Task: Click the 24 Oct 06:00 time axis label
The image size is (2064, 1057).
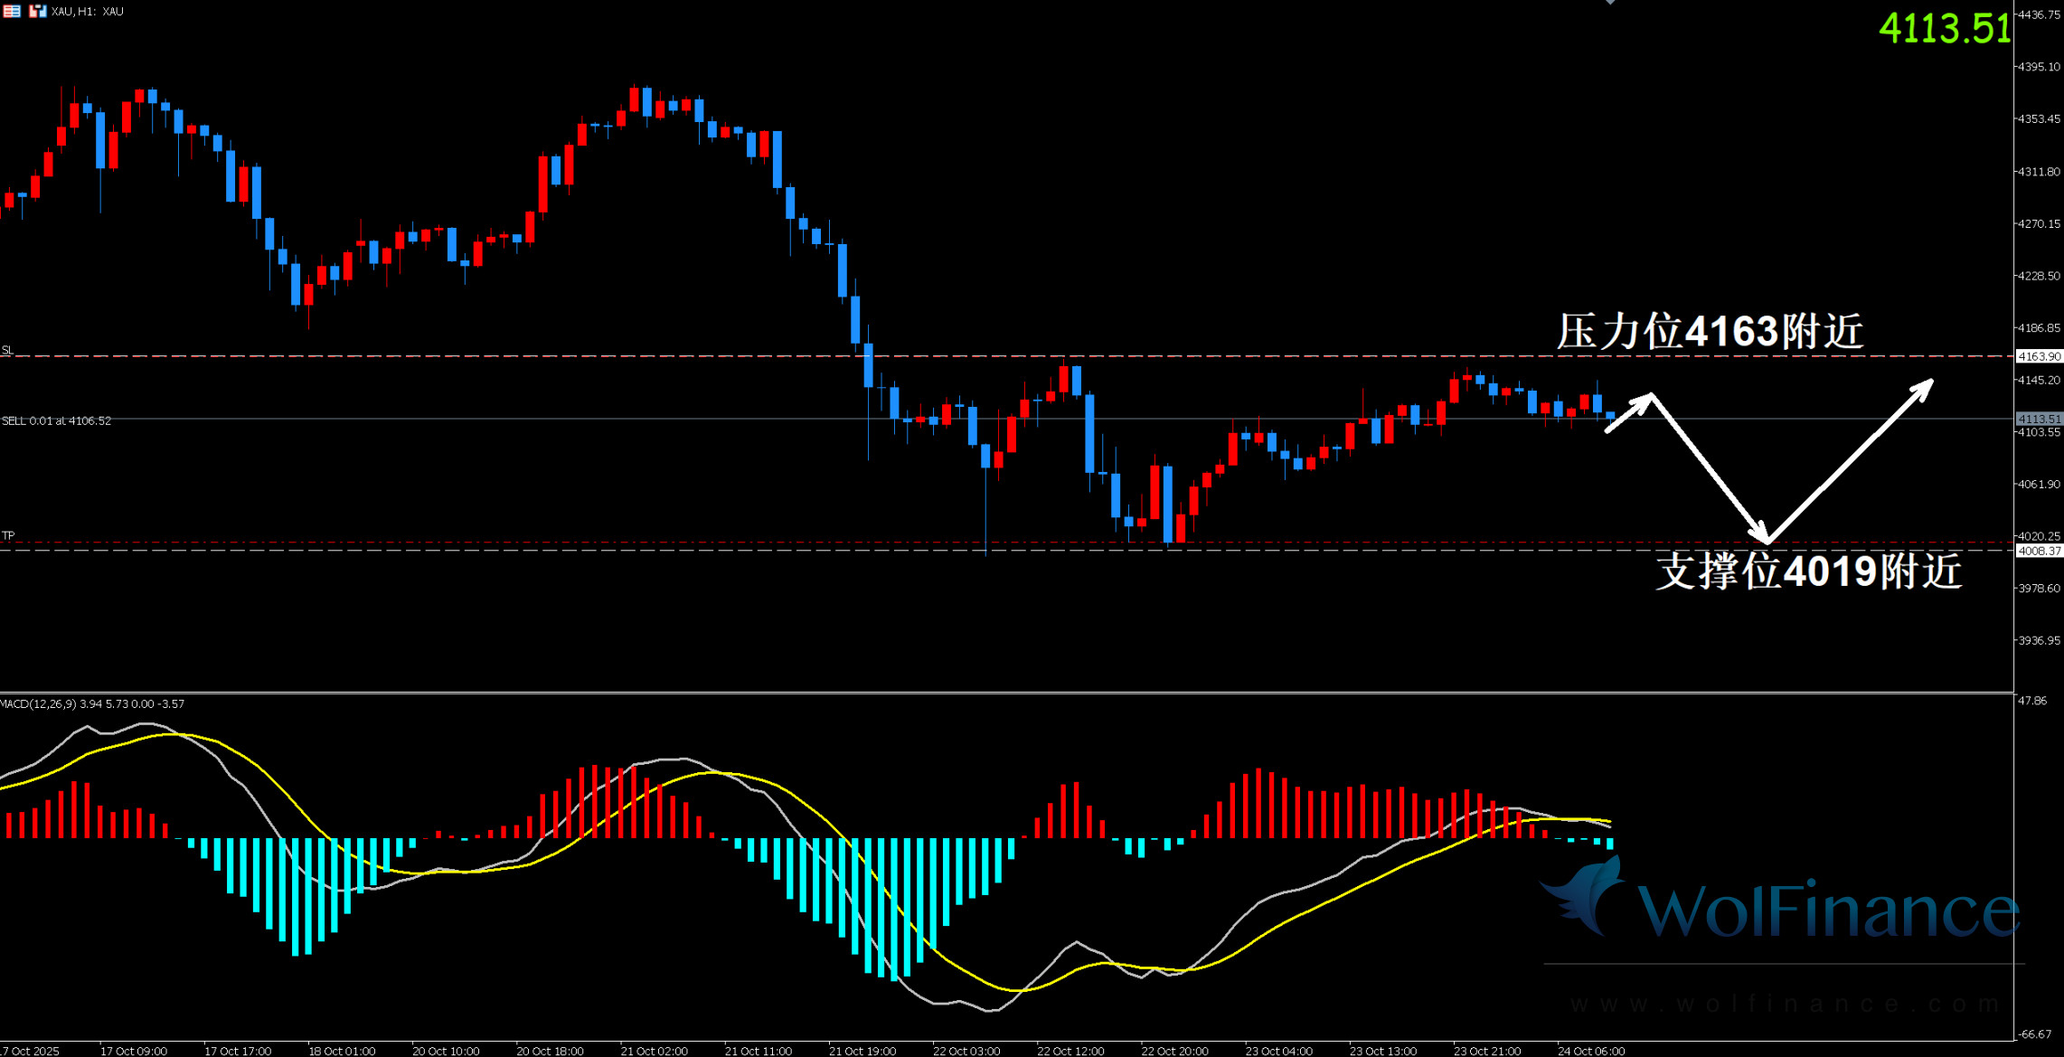Action: pyautogui.click(x=1591, y=1051)
